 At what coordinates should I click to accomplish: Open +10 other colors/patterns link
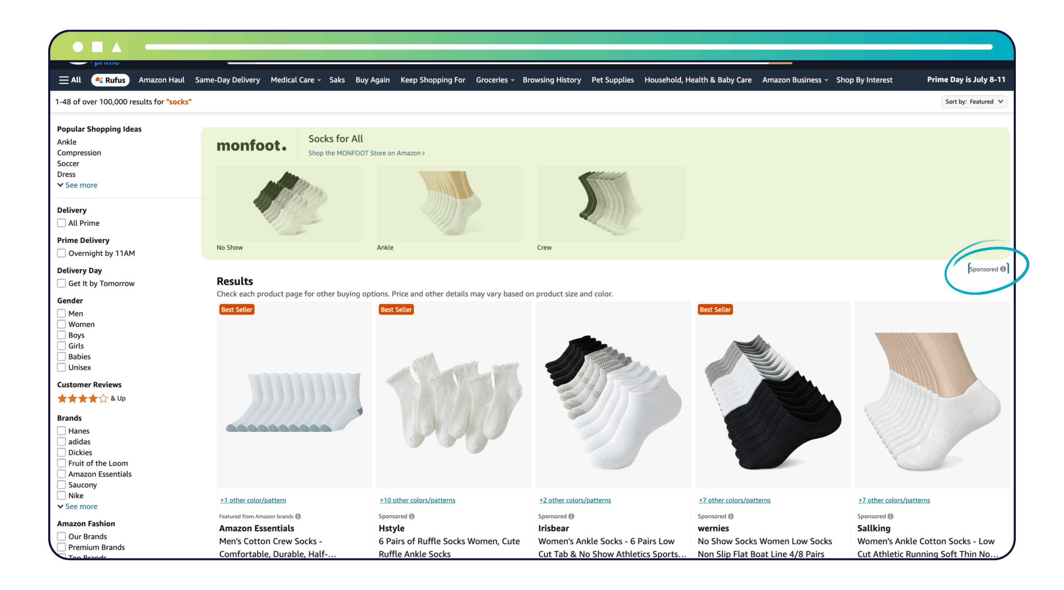417,500
